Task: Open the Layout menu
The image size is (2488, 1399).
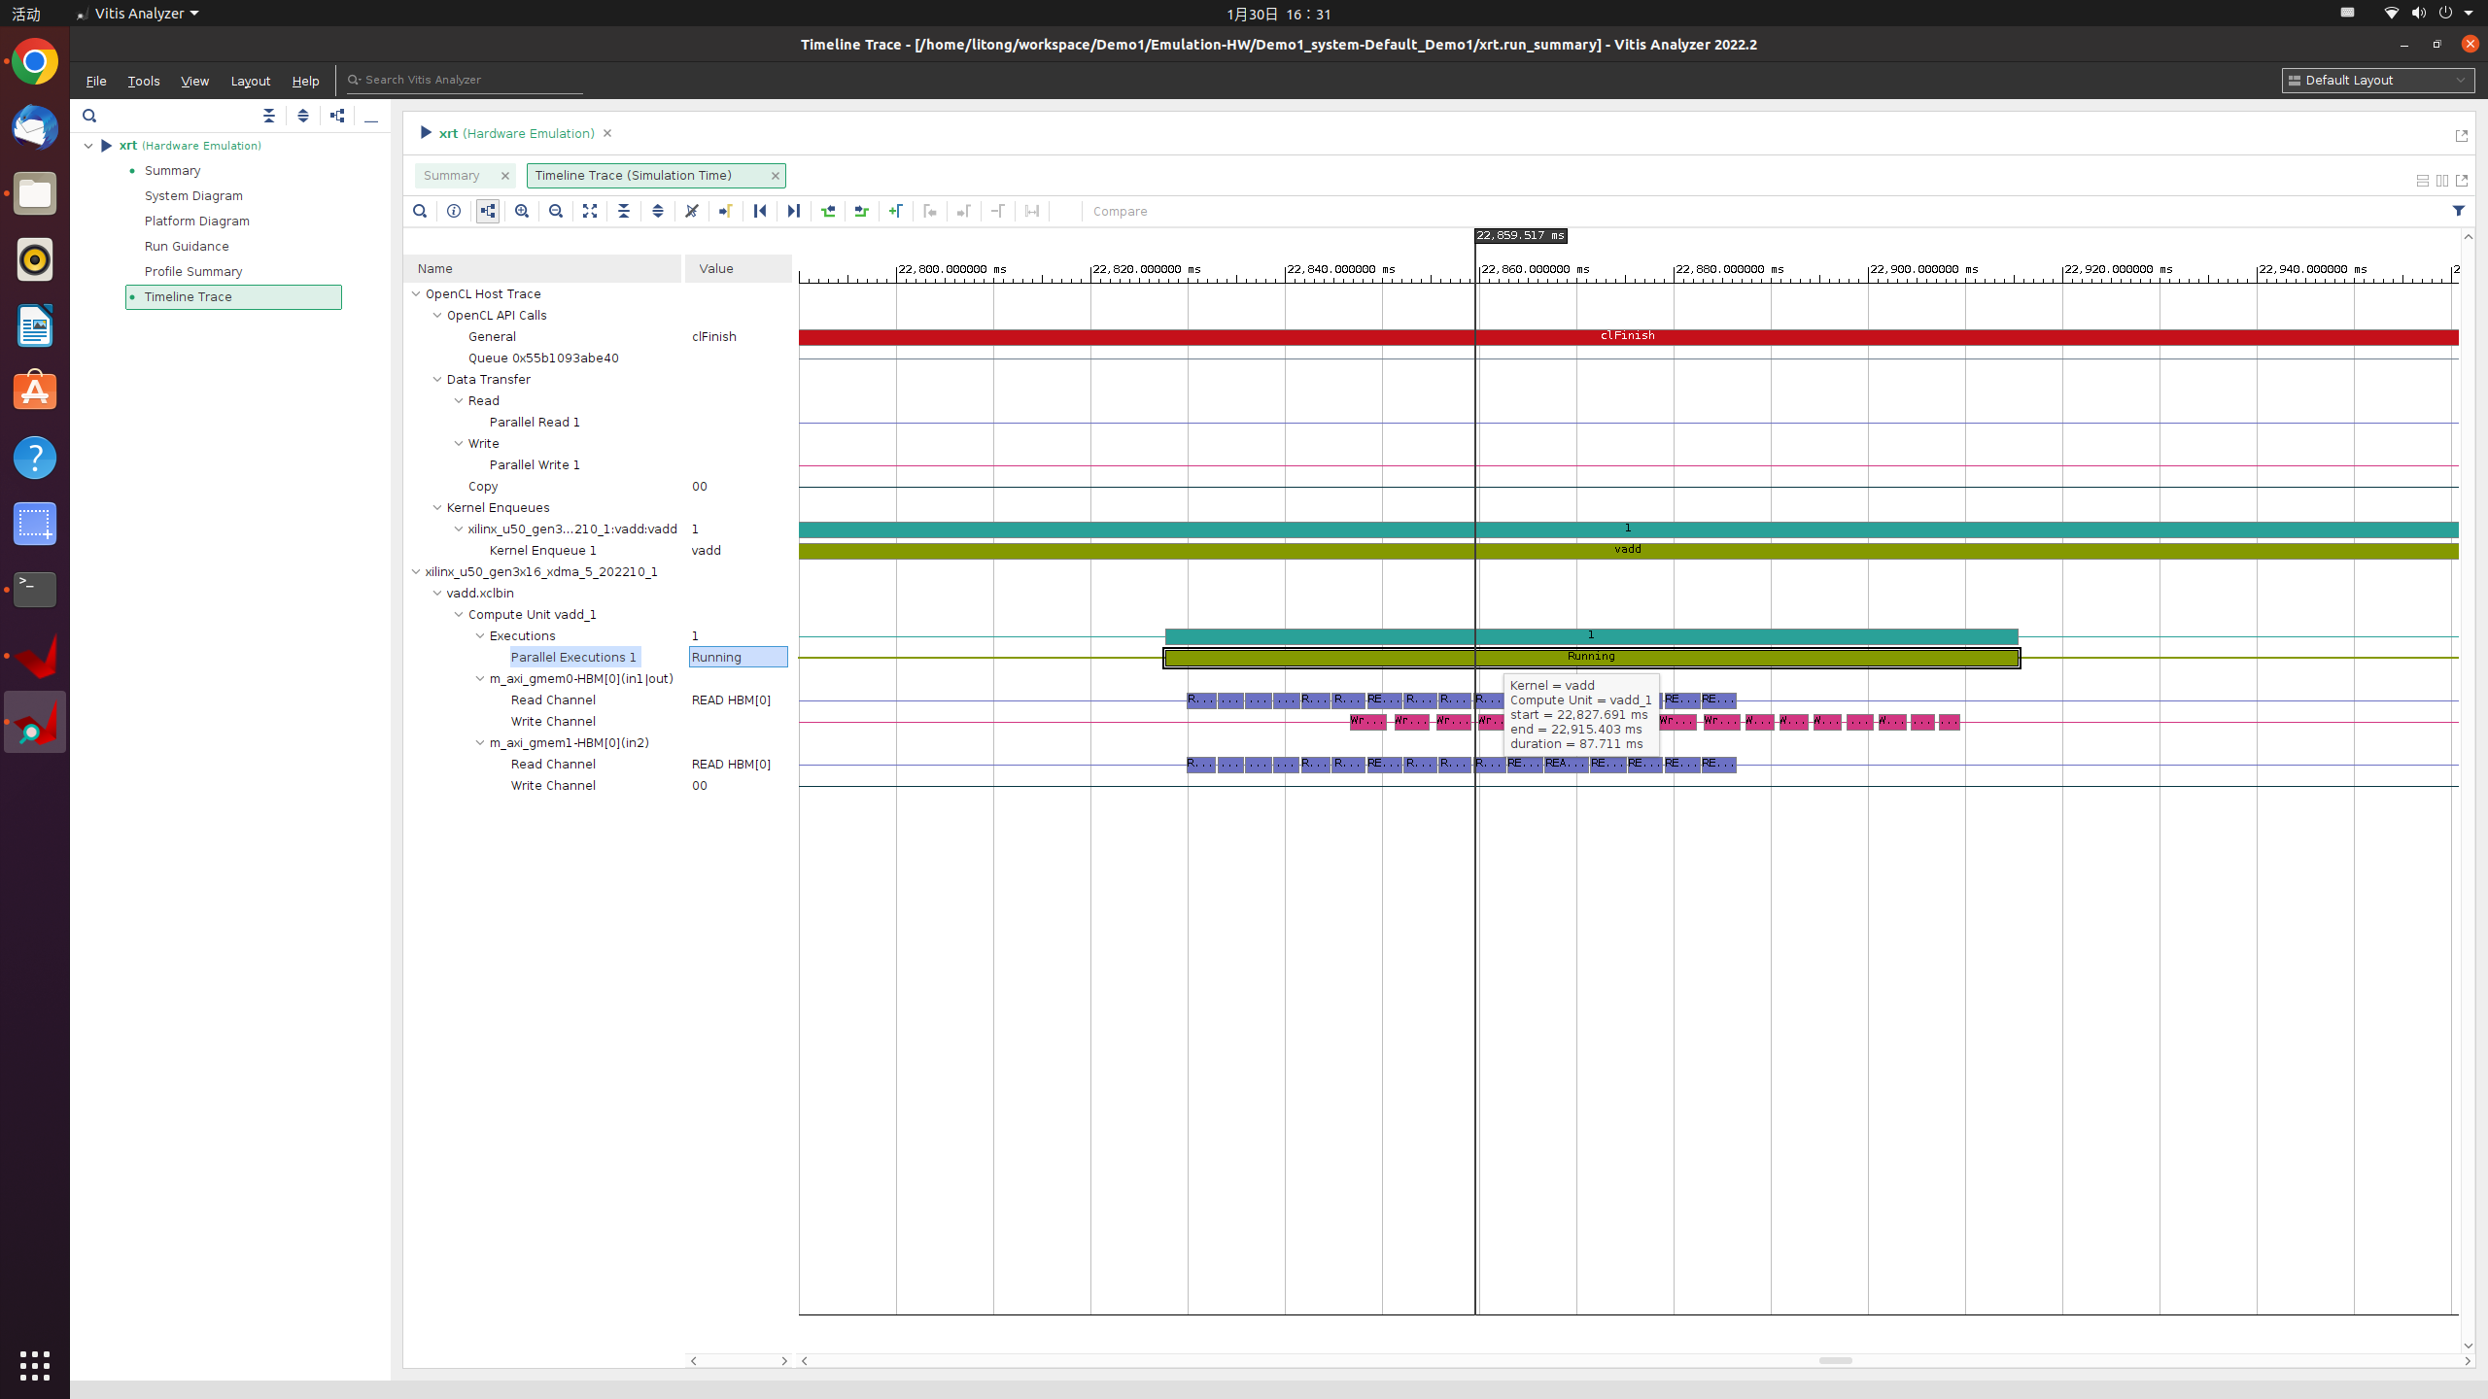Action: pyautogui.click(x=250, y=81)
